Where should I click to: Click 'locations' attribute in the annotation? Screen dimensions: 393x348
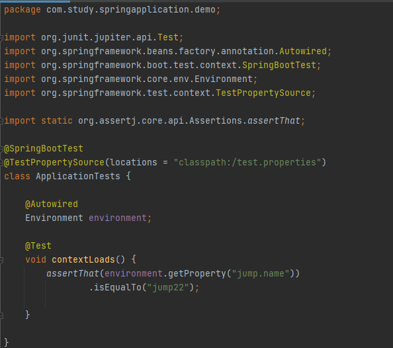coord(134,163)
